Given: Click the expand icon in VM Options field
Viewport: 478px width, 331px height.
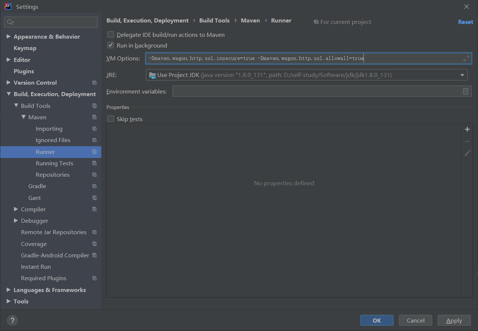Looking at the screenshot, I should point(466,59).
